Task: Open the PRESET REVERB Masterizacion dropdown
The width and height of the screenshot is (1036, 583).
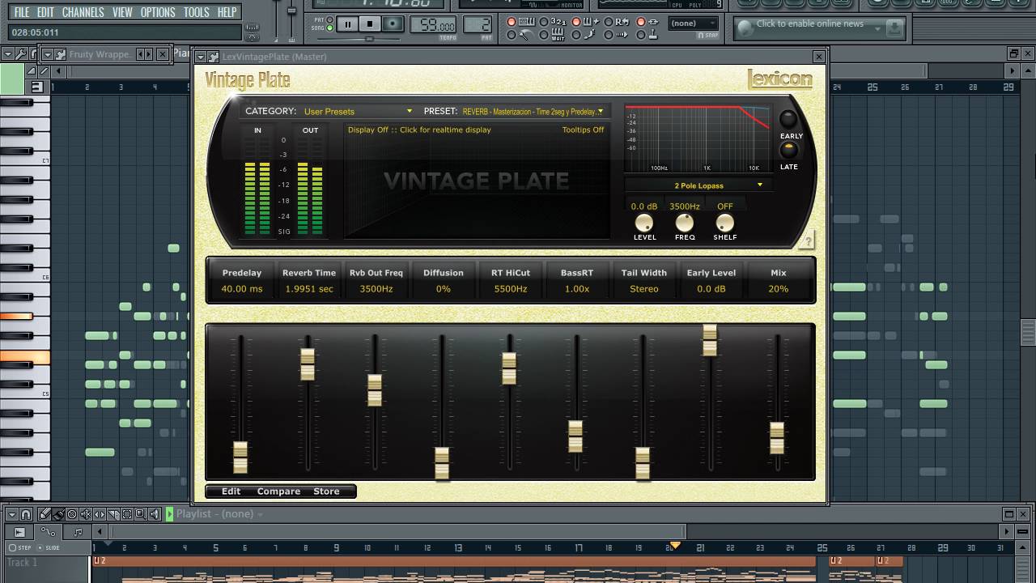Action: click(533, 111)
